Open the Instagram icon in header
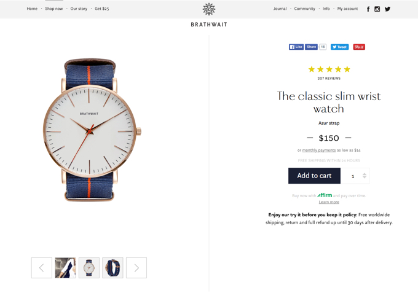 pos(377,9)
